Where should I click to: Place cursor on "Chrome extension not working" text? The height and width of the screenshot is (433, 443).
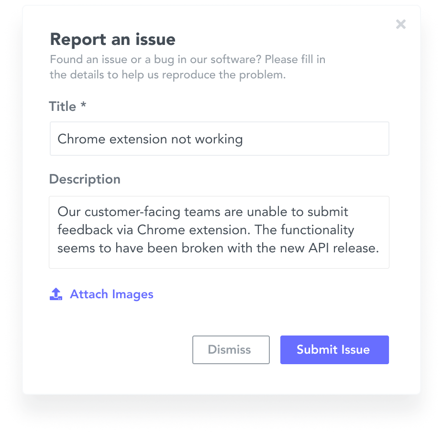[x=150, y=139]
